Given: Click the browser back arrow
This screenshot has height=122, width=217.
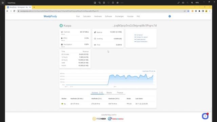Looking at the screenshot, I should 7,11.
